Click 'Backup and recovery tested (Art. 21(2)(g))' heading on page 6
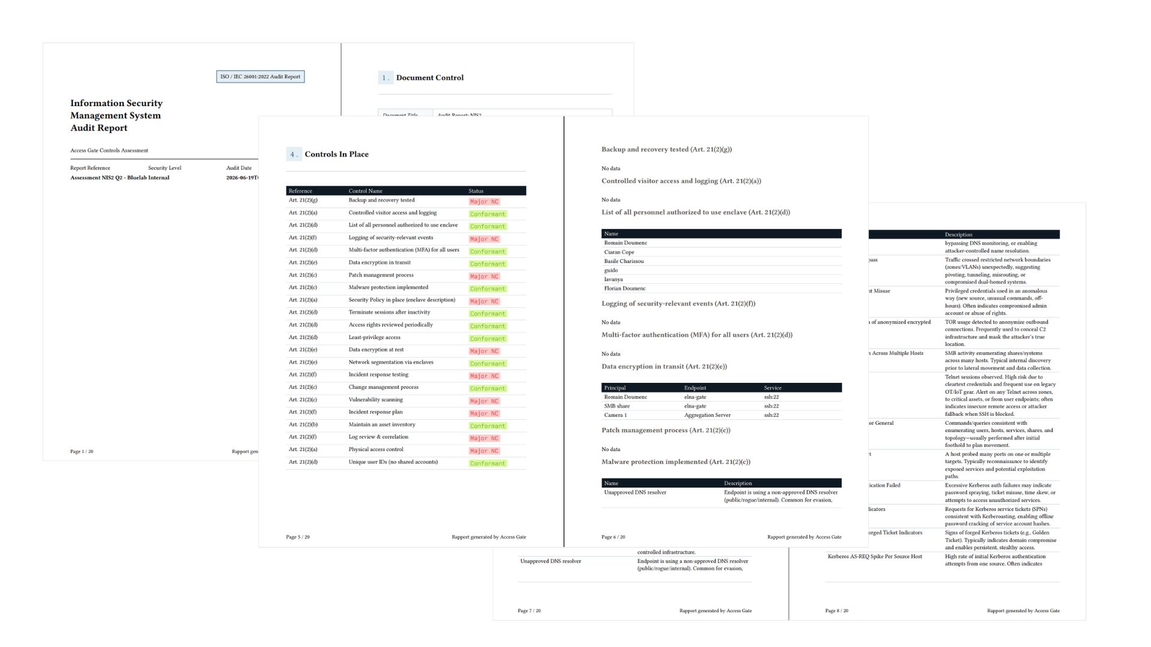Screen dimensions: 1151x647 tap(667, 150)
